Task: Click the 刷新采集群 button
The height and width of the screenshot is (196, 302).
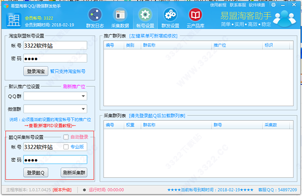Action: [x=74, y=173]
